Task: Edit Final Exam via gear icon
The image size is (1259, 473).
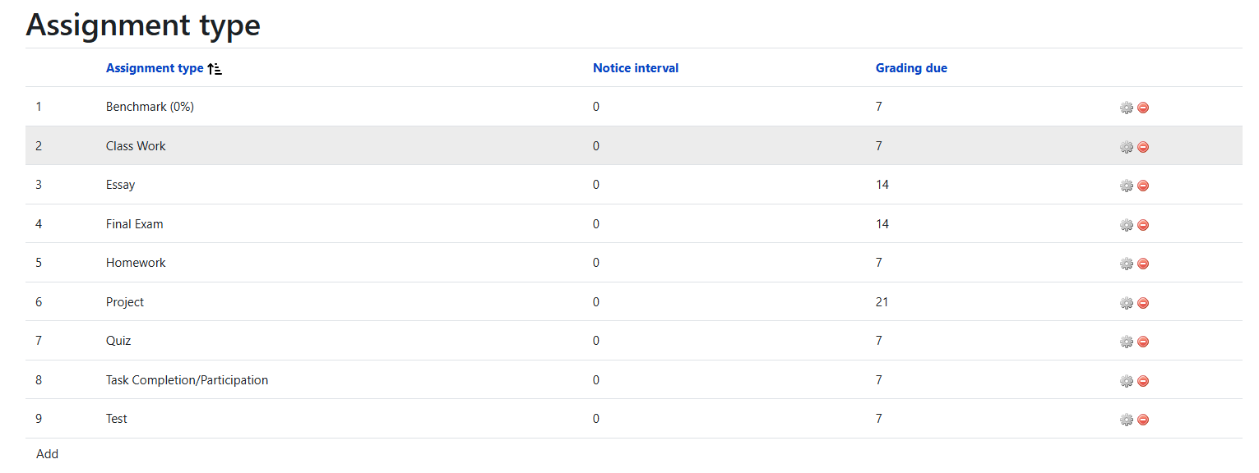Action: pyautogui.click(x=1127, y=225)
